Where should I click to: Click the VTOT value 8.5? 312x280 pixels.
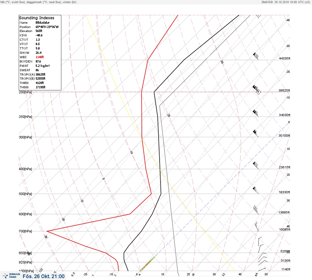pyautogui.click(x=38, y=44)
